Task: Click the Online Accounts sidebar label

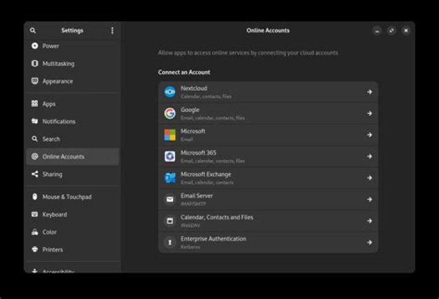Action: pyautogui.click(x=63, y=157)
